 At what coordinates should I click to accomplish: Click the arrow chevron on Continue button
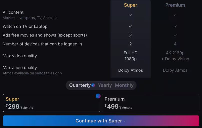[125, 121]
